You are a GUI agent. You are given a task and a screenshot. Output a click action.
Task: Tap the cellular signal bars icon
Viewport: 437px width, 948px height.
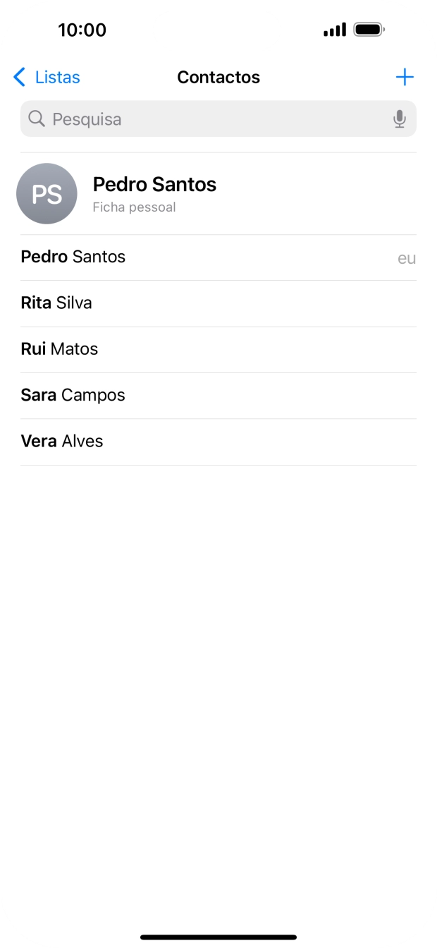click(335, 30)
